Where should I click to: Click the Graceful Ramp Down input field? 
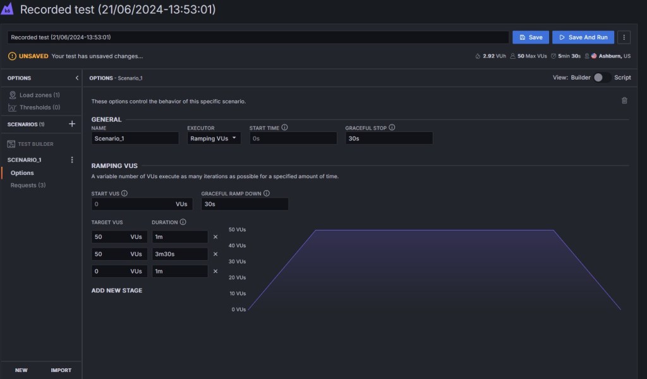point(245,204)
